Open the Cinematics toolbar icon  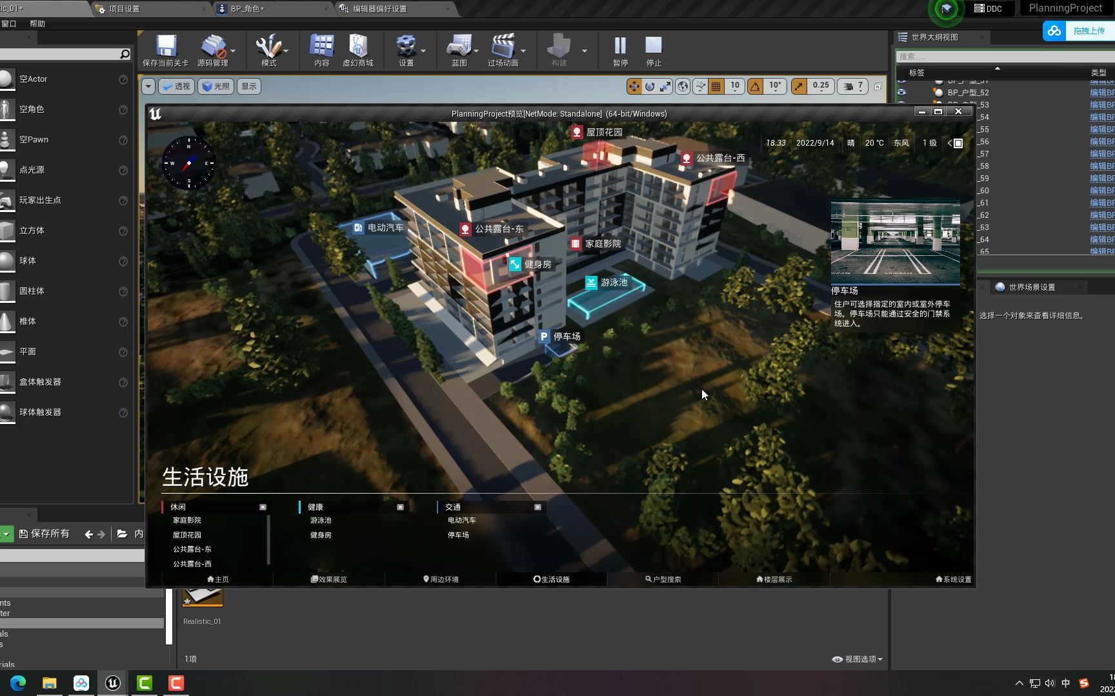[503, 51]
